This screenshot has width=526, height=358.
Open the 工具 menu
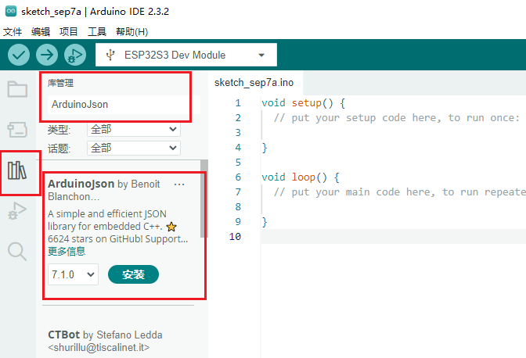coord(97,32)
